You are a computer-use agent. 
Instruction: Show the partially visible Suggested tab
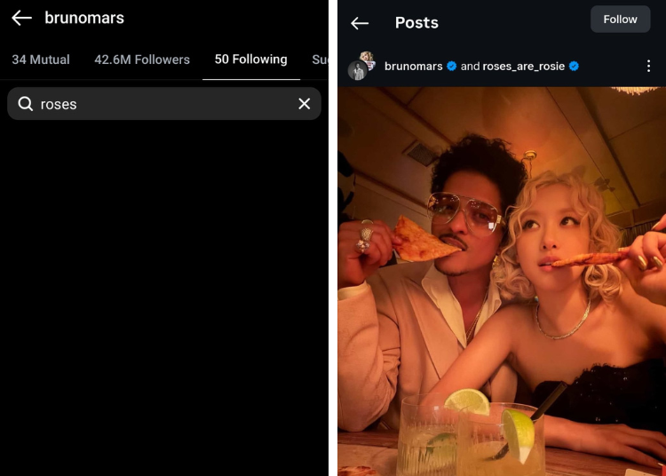[319, 59]
